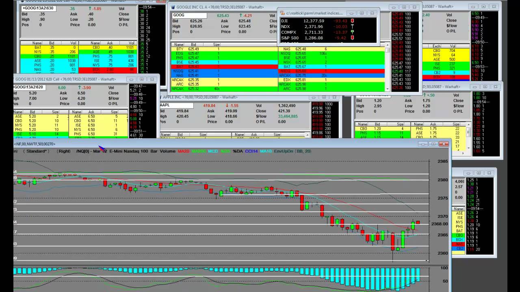
Task: Click GOOG last price 625.43
Action: tap(223, 15)
